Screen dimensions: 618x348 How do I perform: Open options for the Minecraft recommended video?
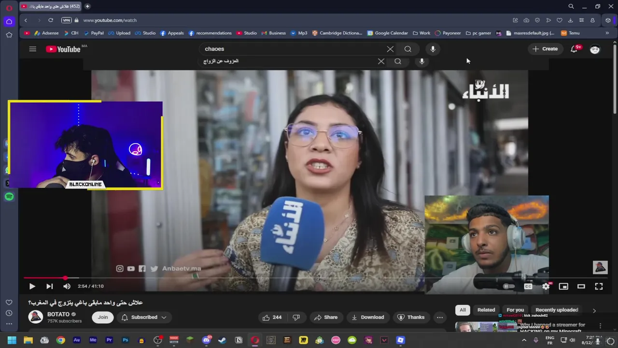(600, 326)
